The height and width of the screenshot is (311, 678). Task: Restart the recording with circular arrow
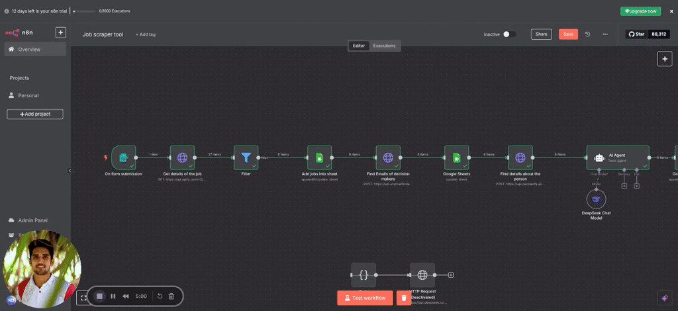click(x=160, y=296)
